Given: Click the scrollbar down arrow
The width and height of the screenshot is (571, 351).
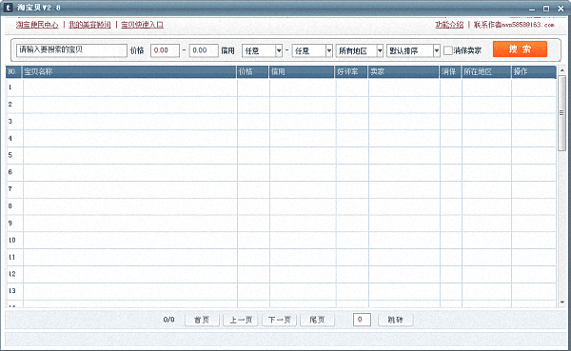Looking at the screenshot, I should [561, 302].
